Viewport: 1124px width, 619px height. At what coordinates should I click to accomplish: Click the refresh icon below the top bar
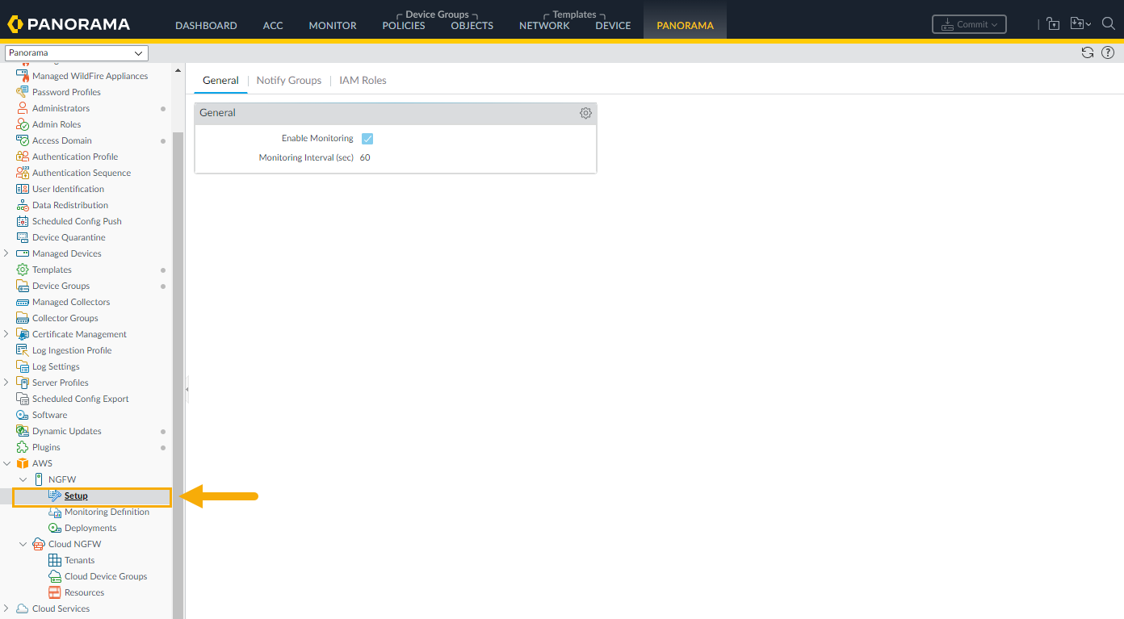coord(1088,52)
